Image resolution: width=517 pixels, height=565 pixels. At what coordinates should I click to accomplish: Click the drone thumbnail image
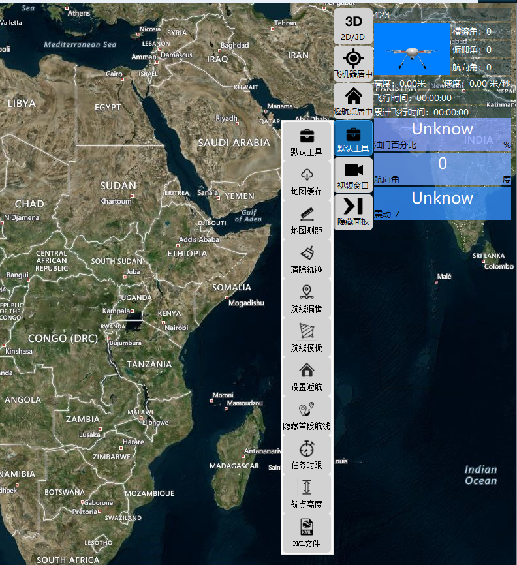click(412, 49)
